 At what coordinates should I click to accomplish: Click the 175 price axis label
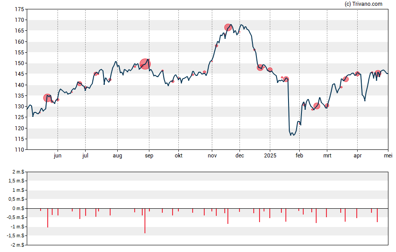tap(20, 9)
